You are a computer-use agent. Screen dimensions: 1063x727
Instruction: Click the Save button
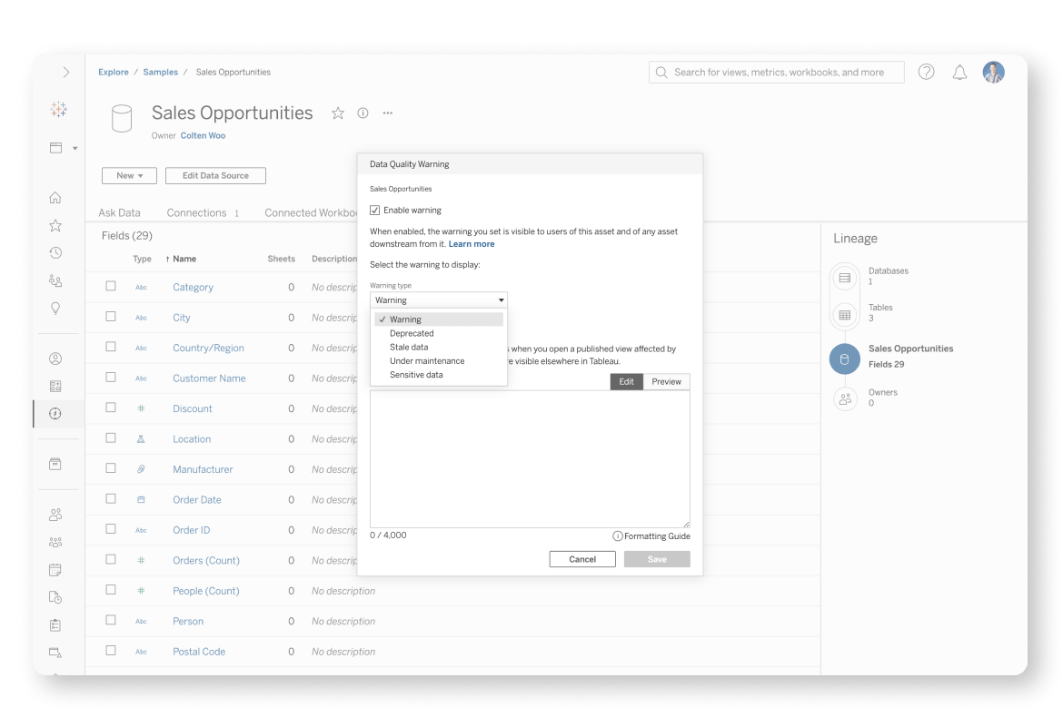(657, 559)
